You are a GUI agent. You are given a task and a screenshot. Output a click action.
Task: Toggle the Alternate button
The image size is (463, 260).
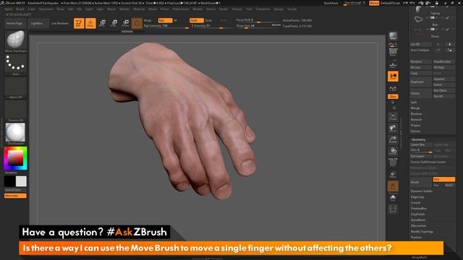coord(15,196)
